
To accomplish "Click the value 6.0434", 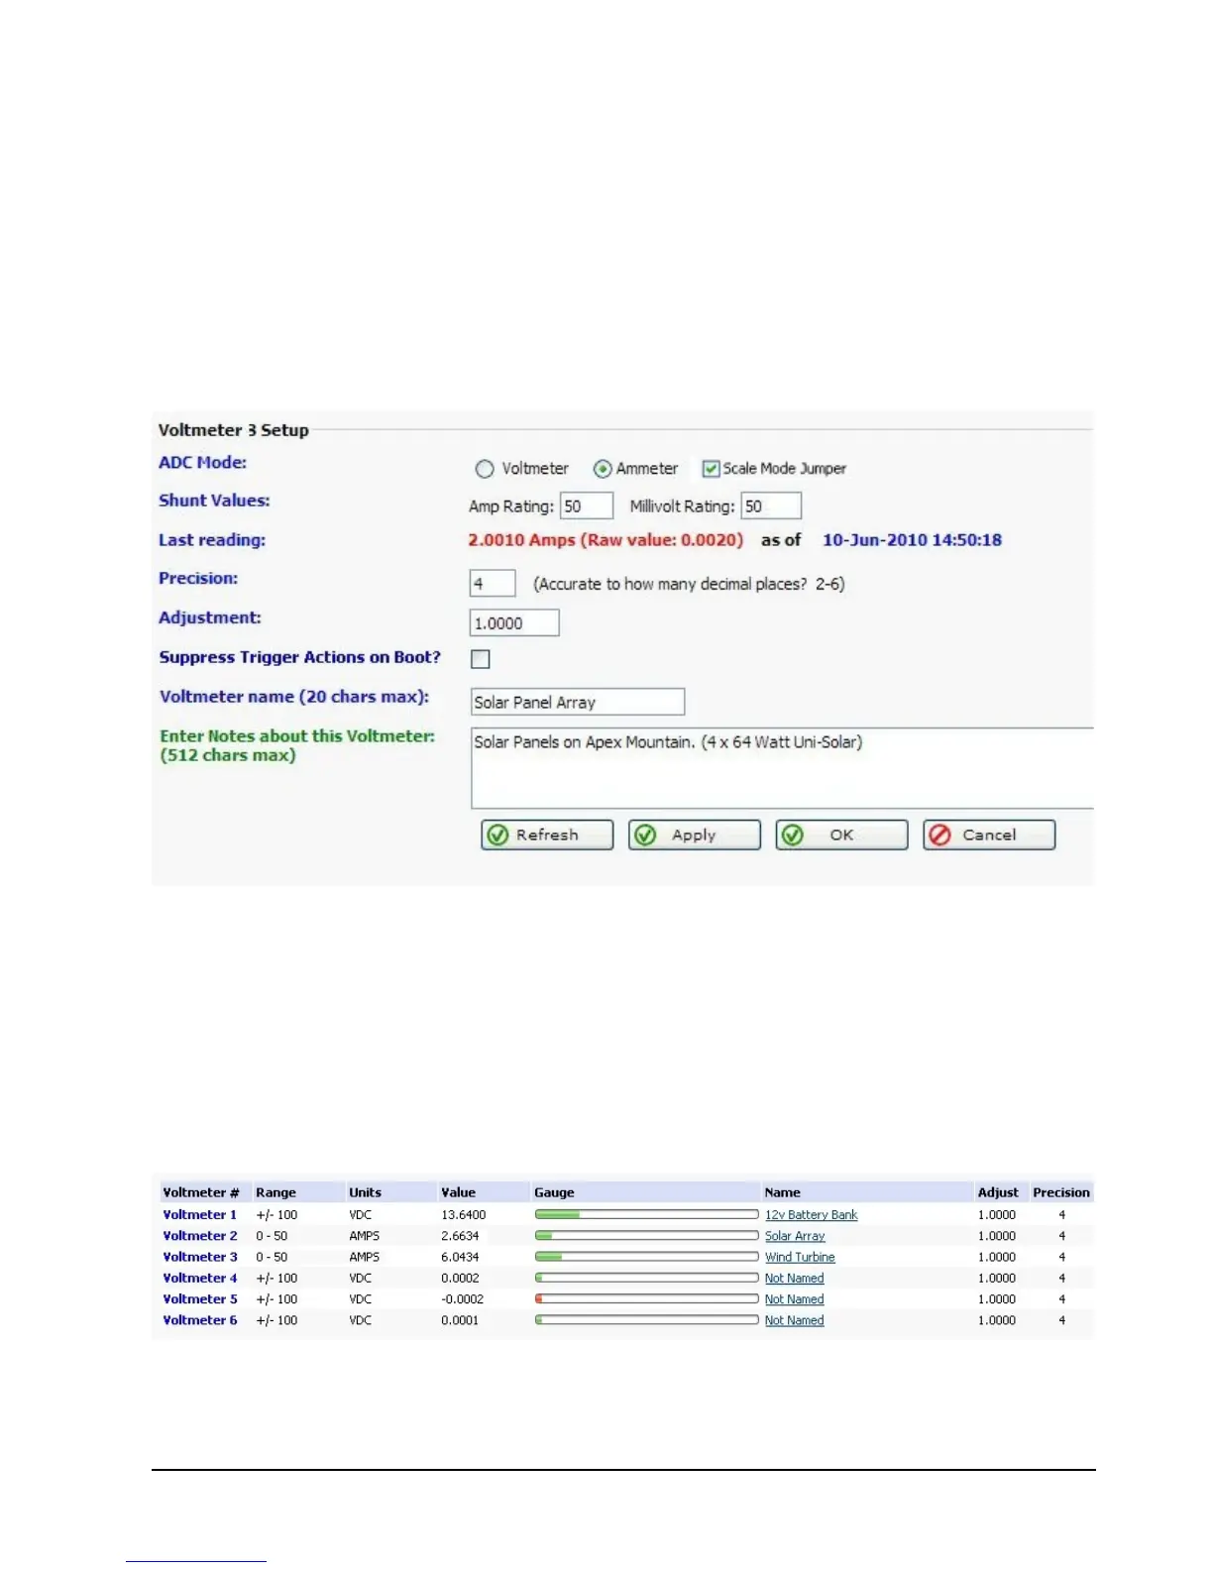I will 460,1257.
